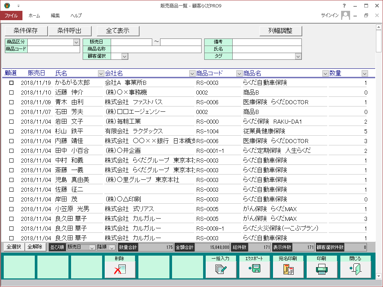Click the 全選択 button
Viewport: 383px width, 287px height.
point(14,247)
